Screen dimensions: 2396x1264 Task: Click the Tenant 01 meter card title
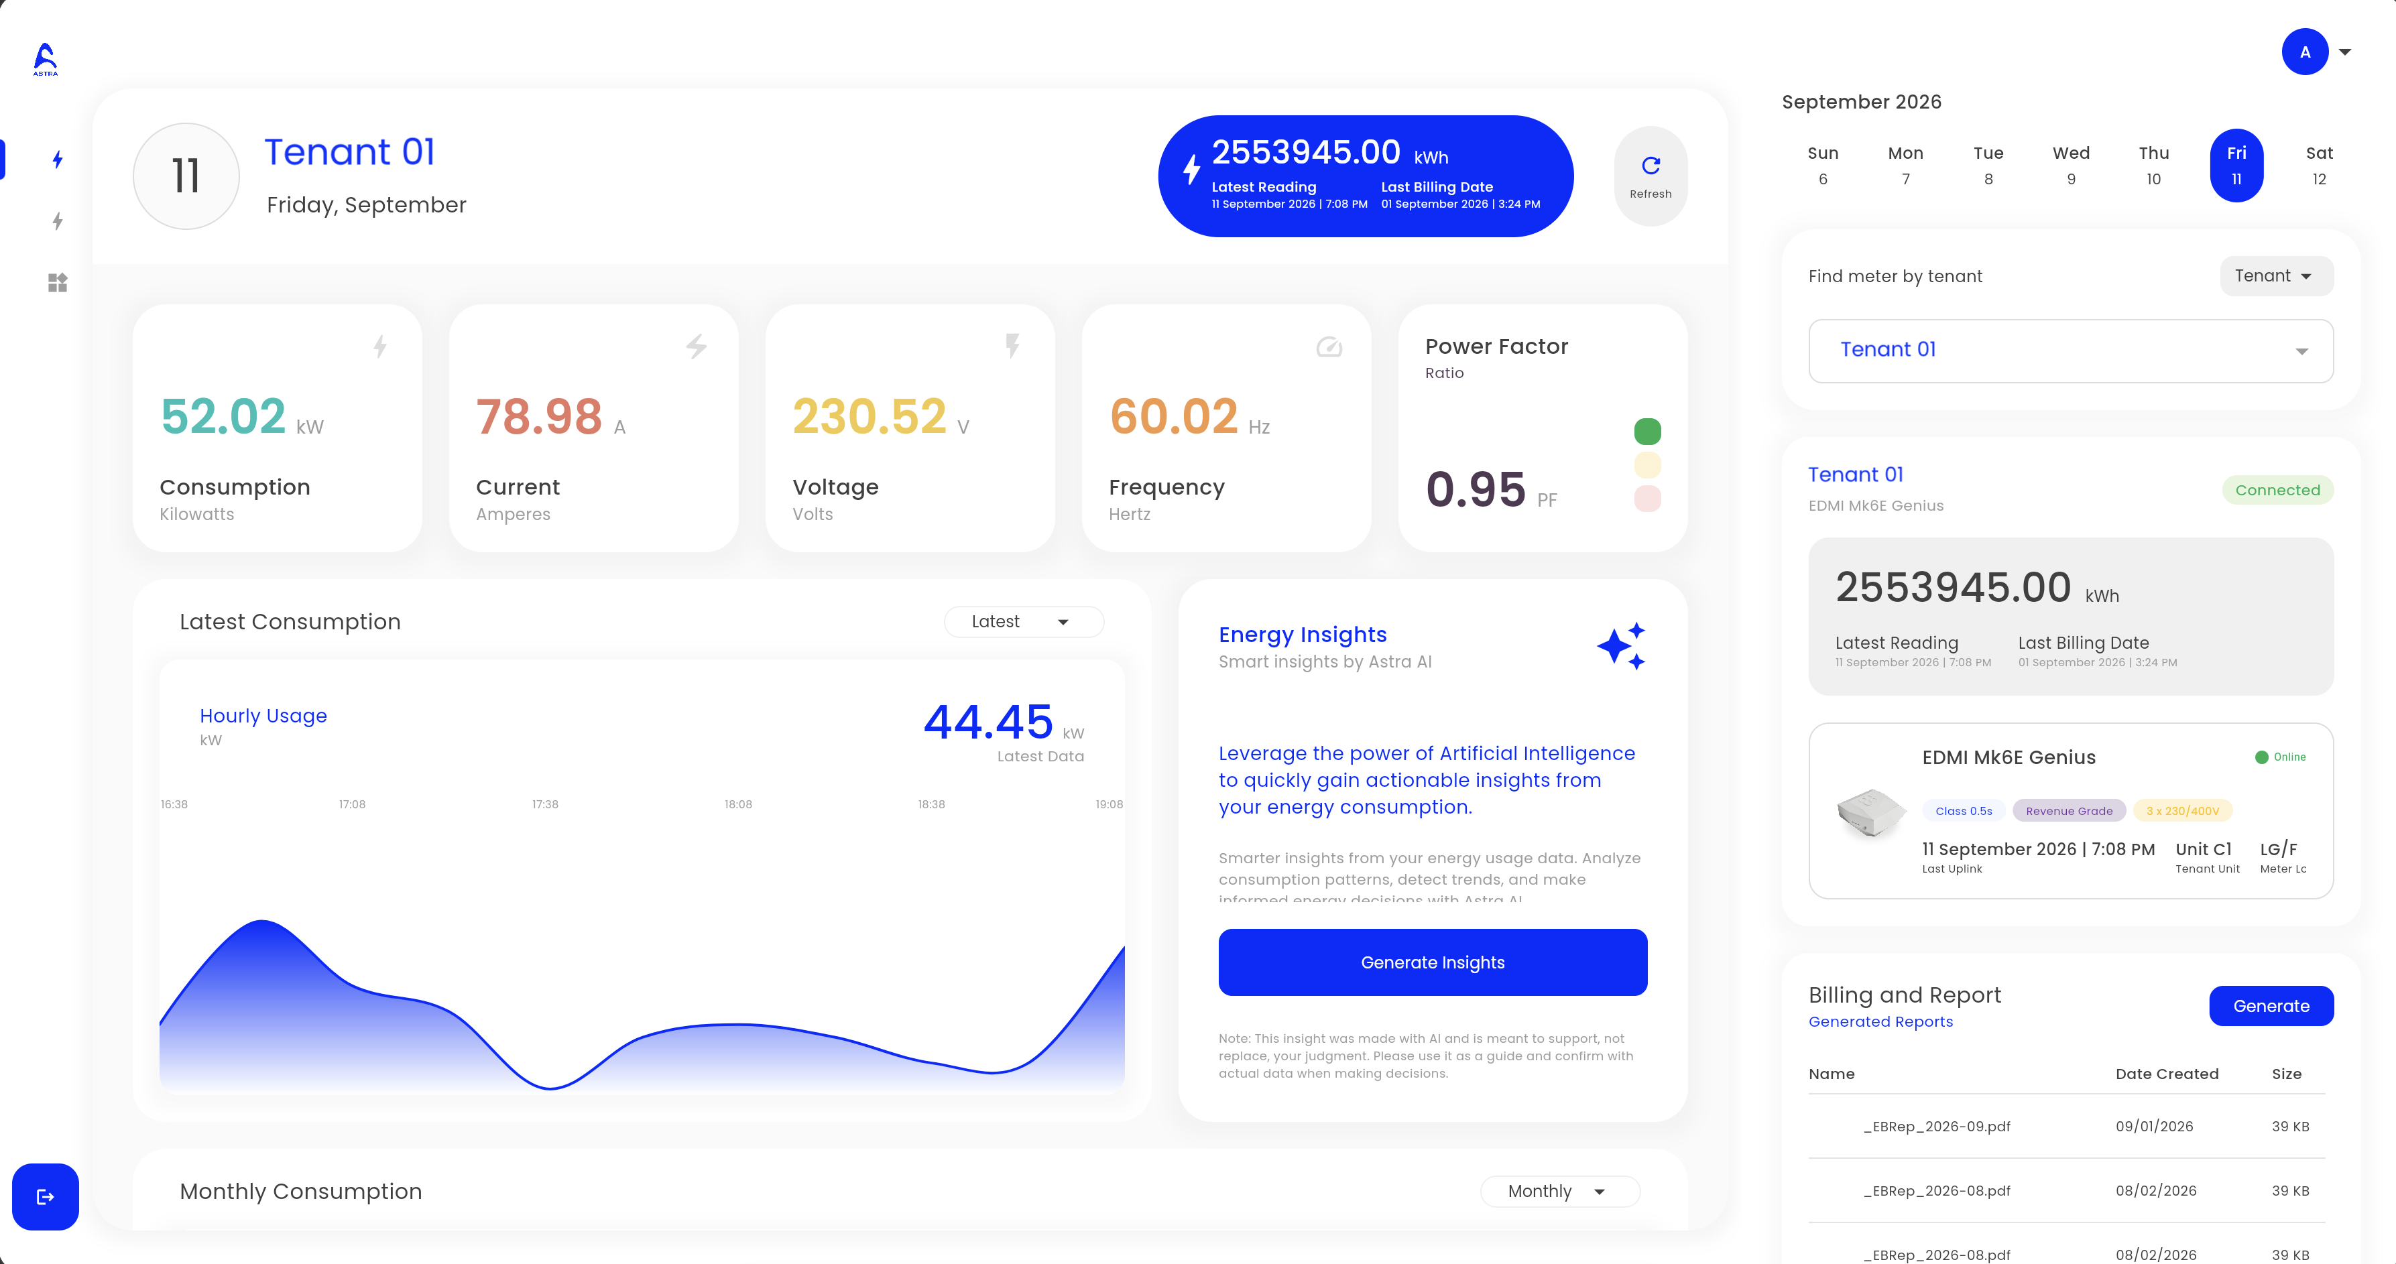point(1856,475)
